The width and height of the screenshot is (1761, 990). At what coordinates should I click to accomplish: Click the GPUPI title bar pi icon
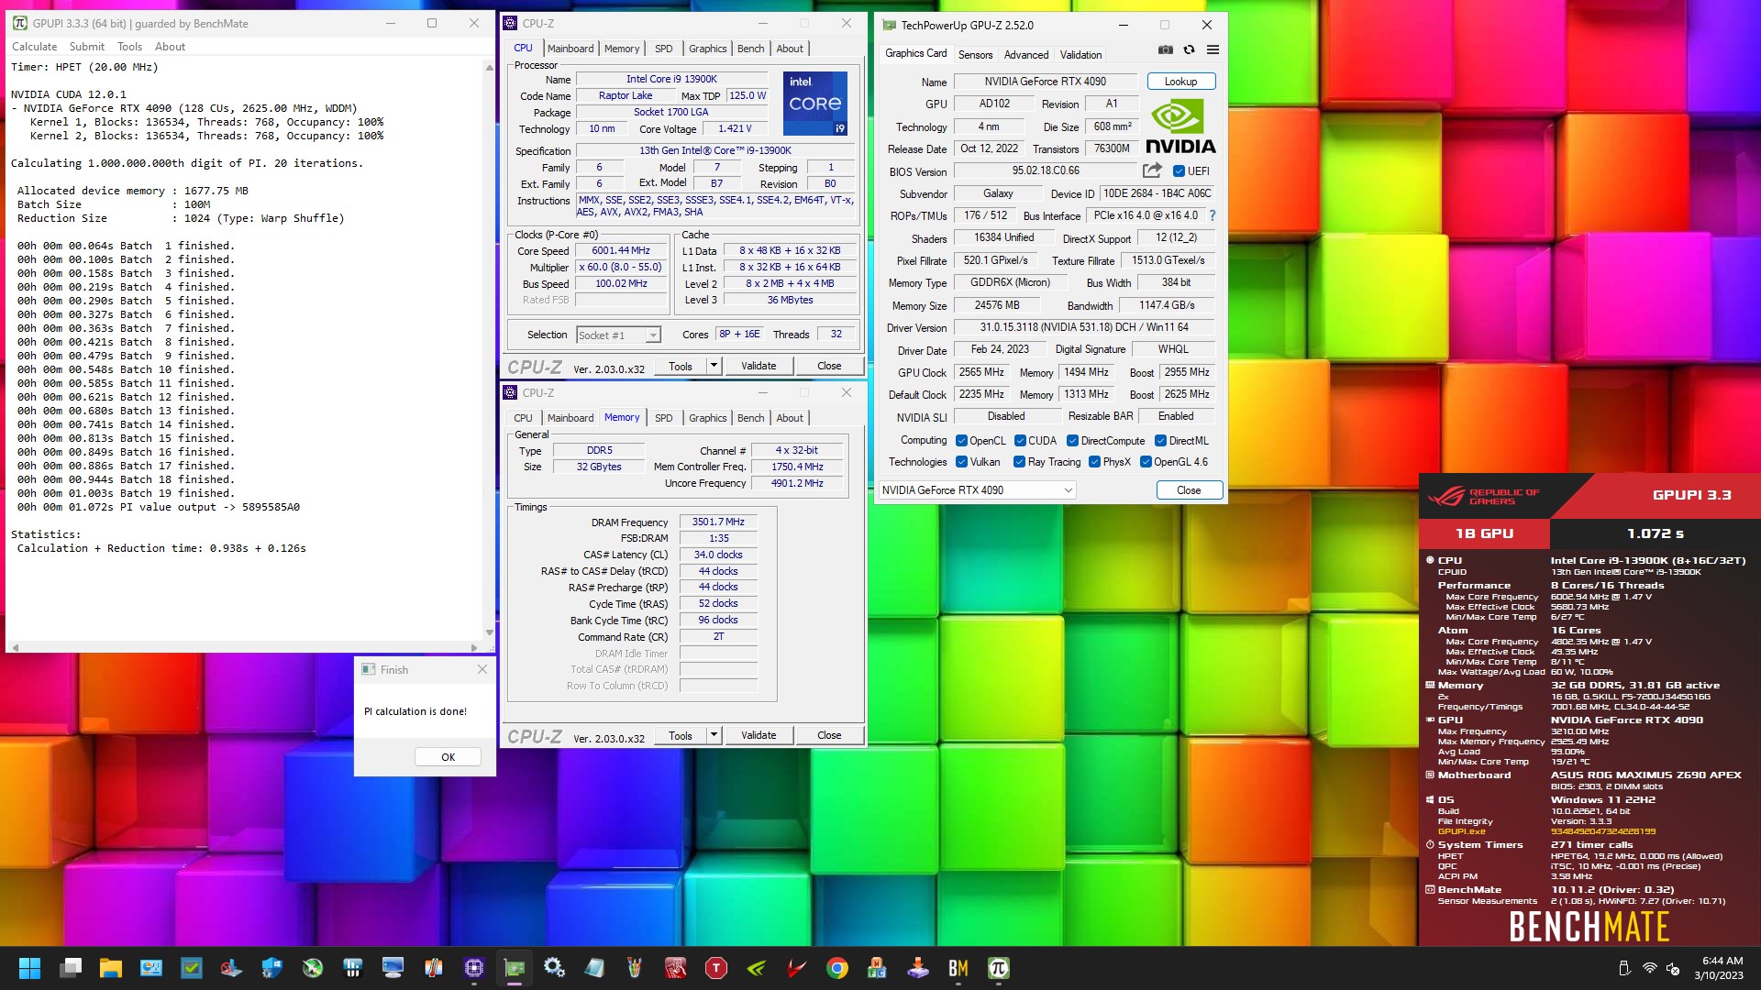coord(19,23)
